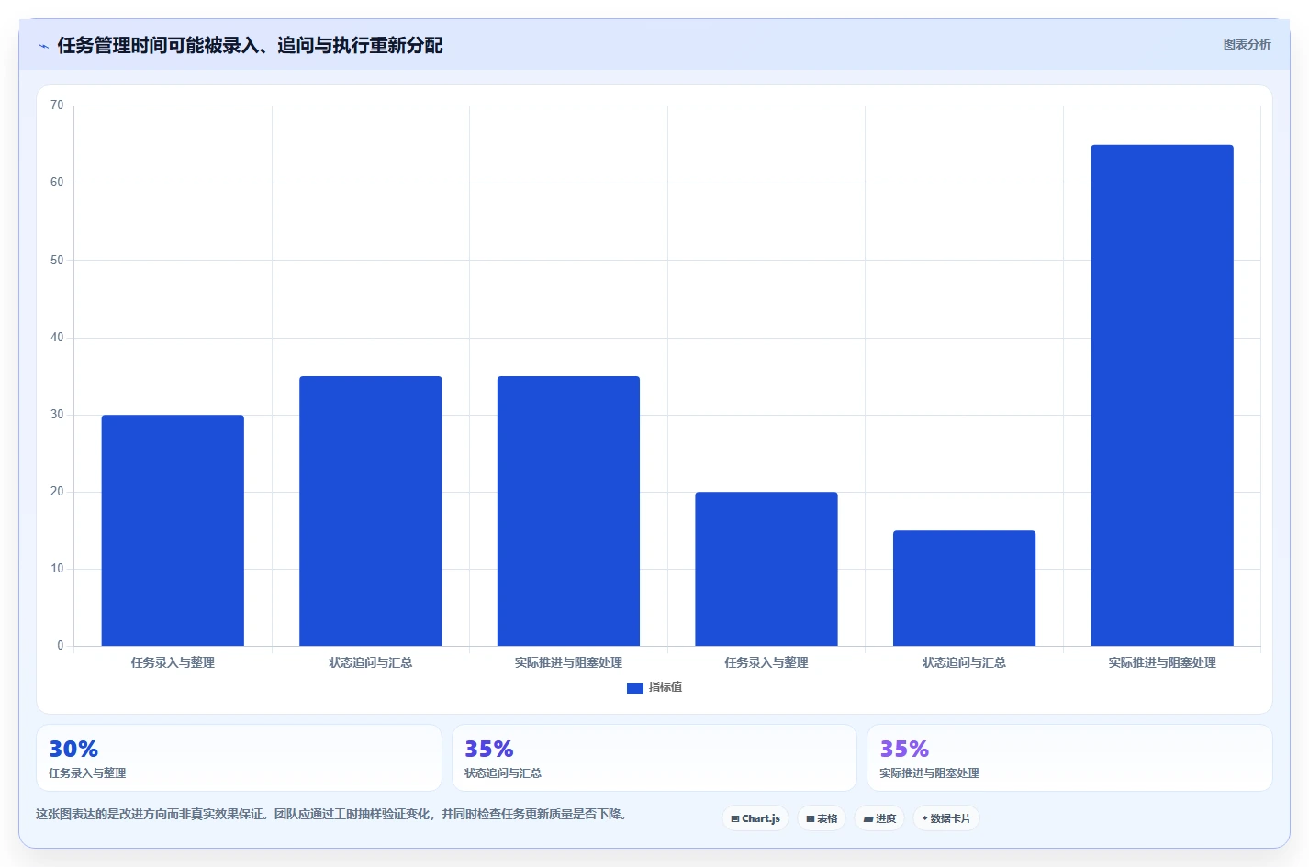Click the y-axis label 20

(x=57, y=492)
